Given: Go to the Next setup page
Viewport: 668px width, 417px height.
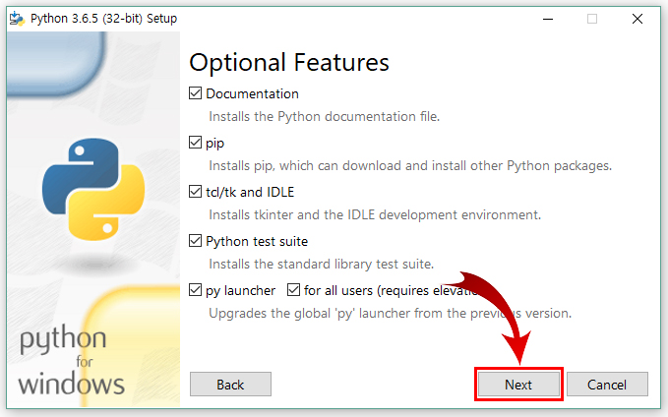Looking at the screenshot, I should coord(518,385).
